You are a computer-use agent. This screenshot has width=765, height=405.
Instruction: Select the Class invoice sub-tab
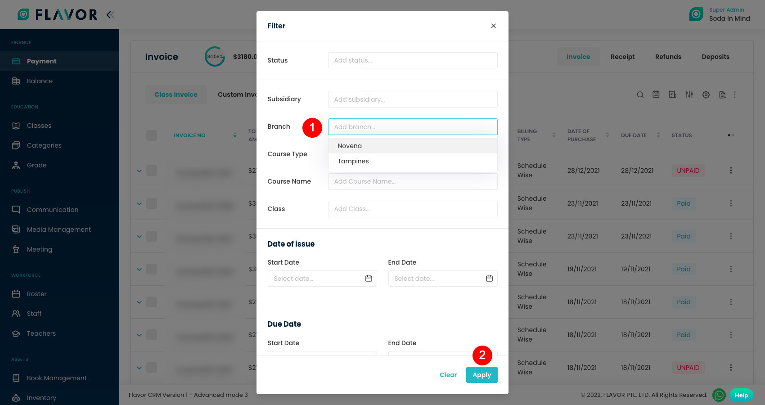point(176,94)
